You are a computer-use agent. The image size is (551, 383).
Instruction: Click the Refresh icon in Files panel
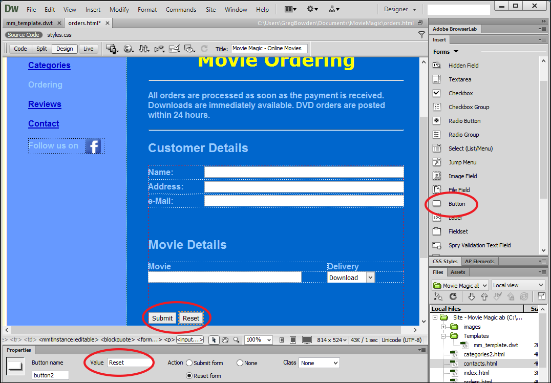[453, 296]
